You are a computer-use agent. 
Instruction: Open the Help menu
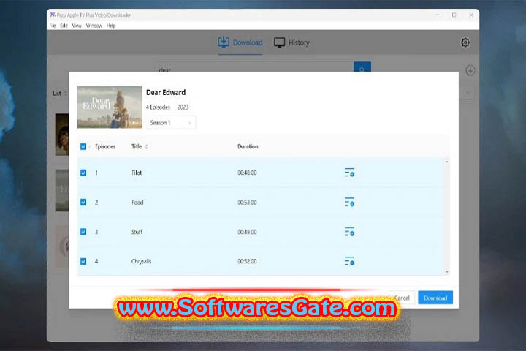(111, 26)
